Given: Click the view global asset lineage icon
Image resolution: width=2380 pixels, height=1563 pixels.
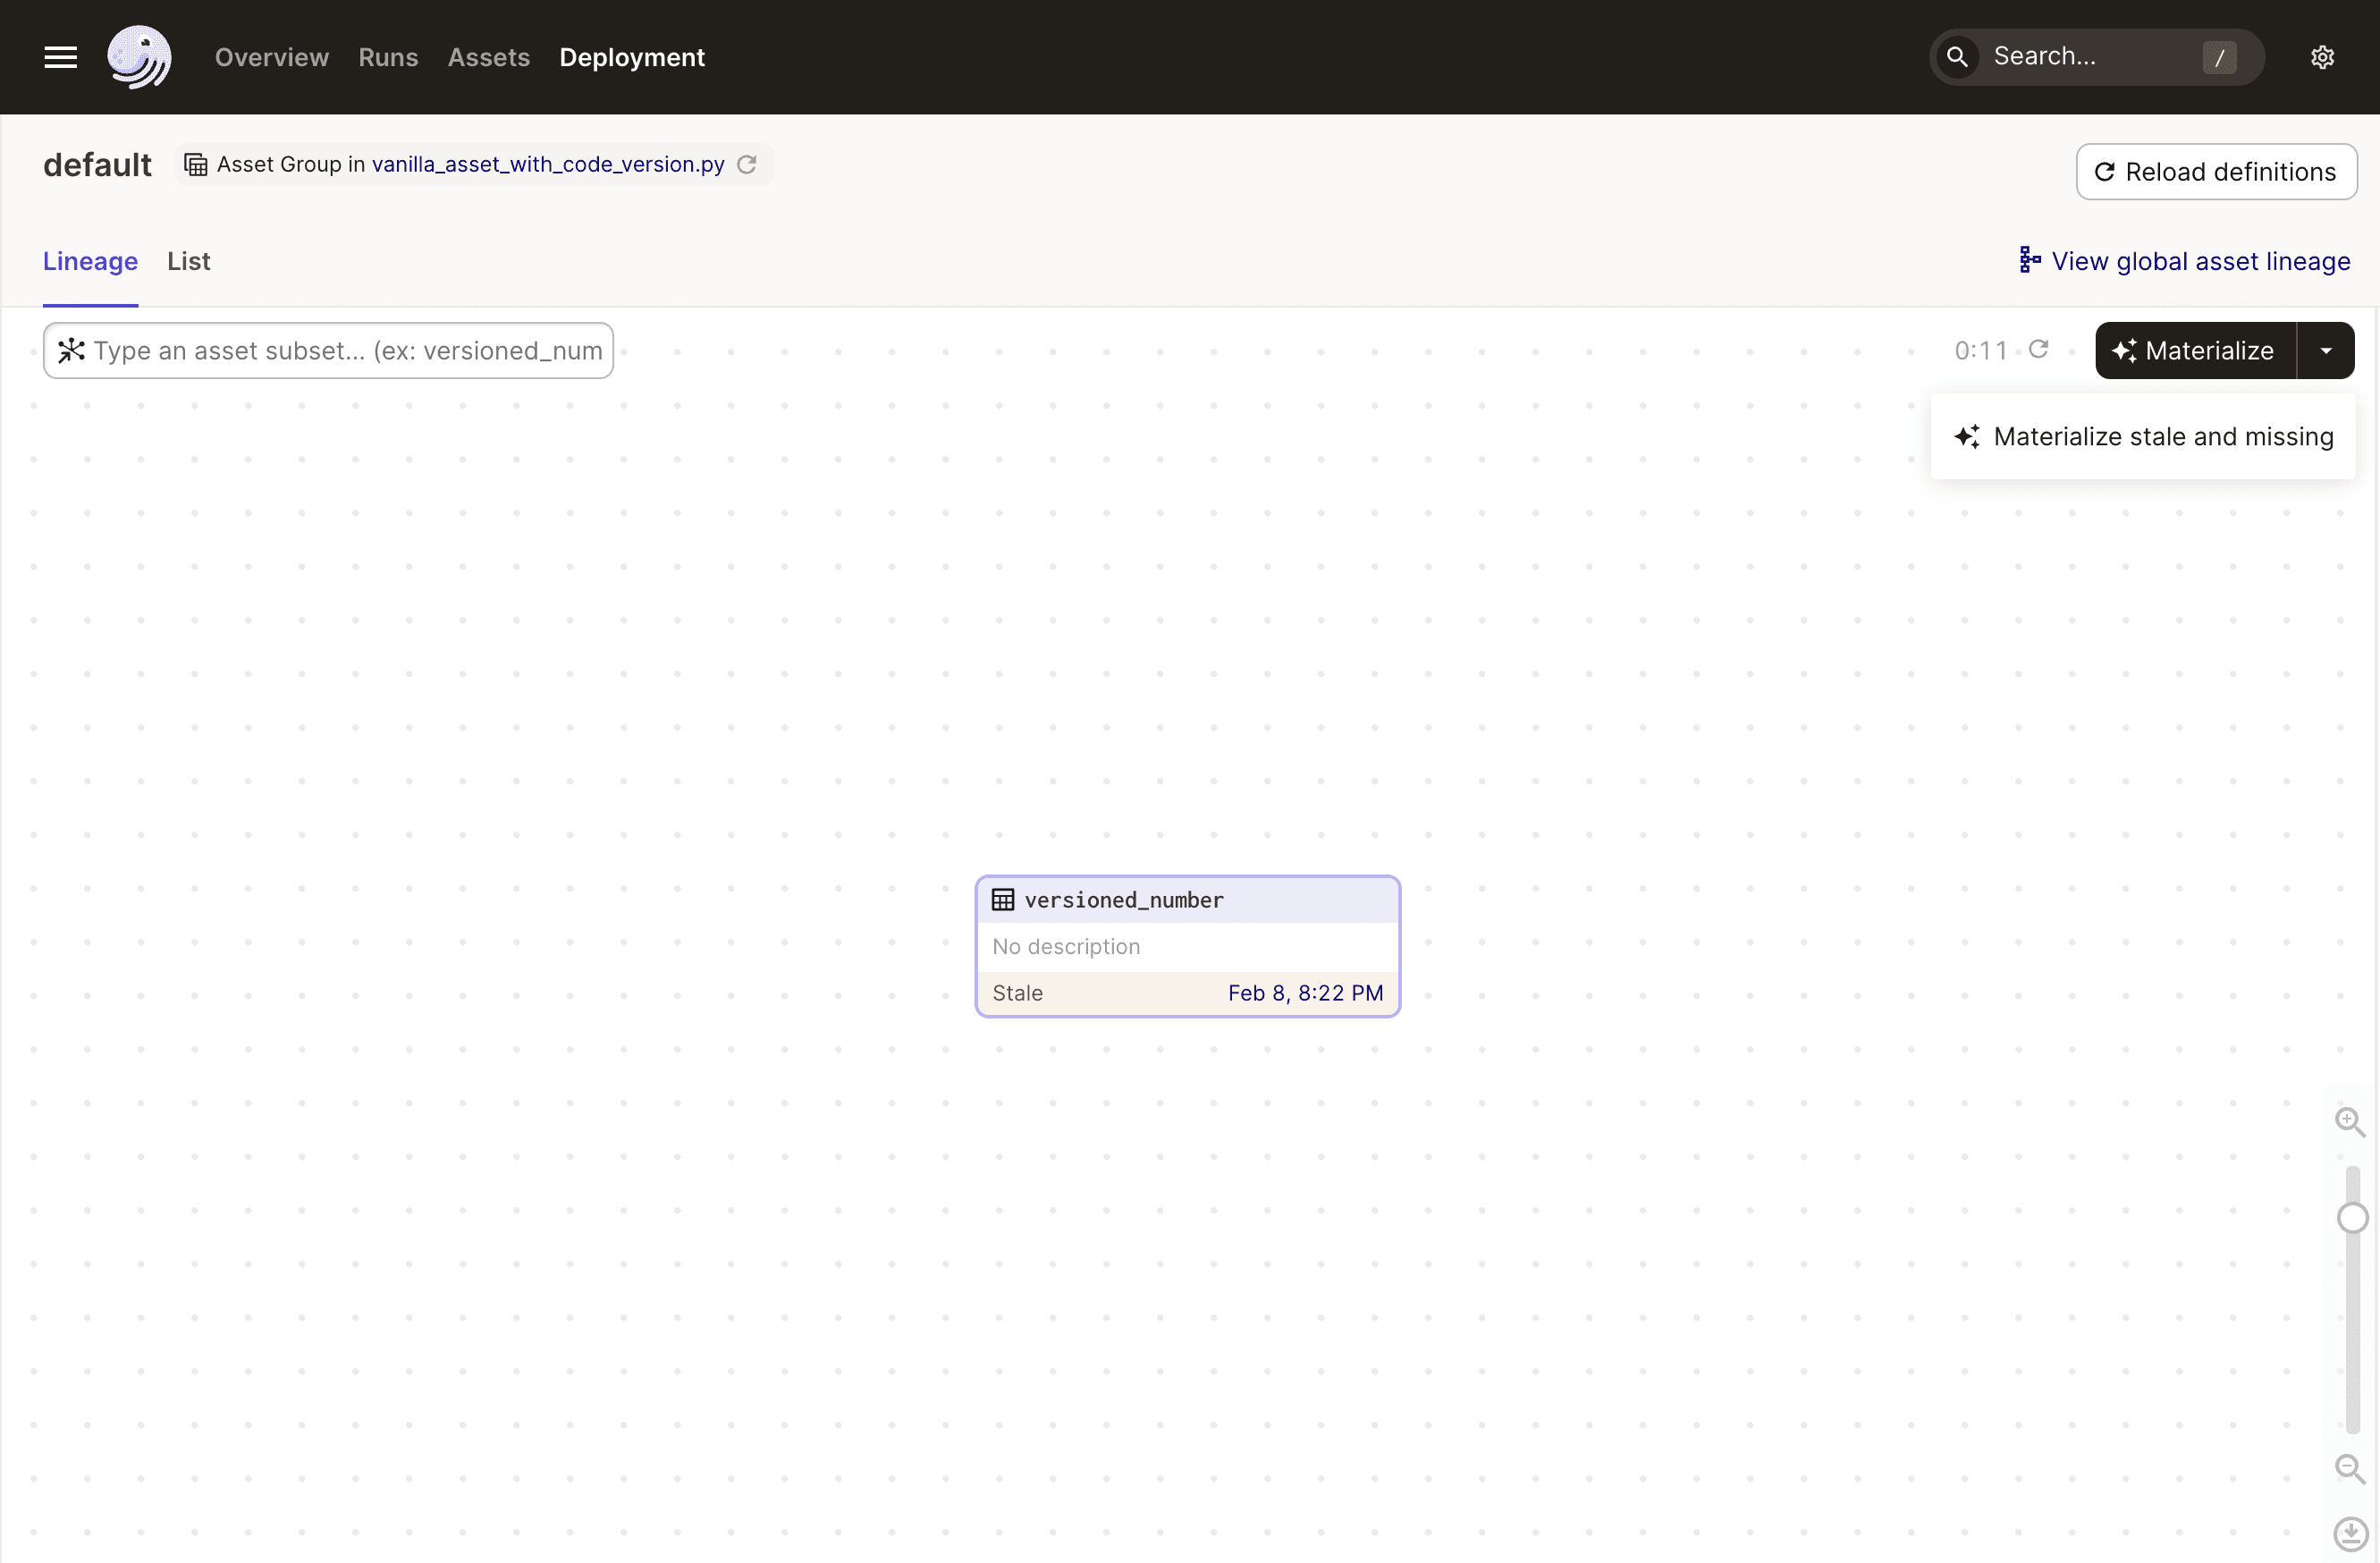Looking at the screenshot, I should (2028, 262).
